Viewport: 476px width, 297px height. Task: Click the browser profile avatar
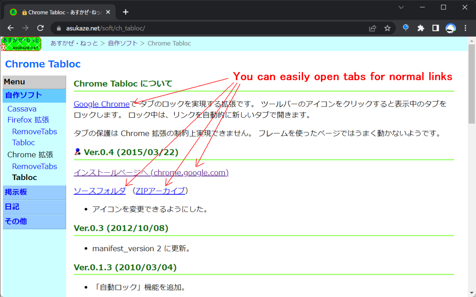point(451,28)
